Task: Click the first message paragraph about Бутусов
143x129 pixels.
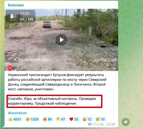Action: coord(57,82)
